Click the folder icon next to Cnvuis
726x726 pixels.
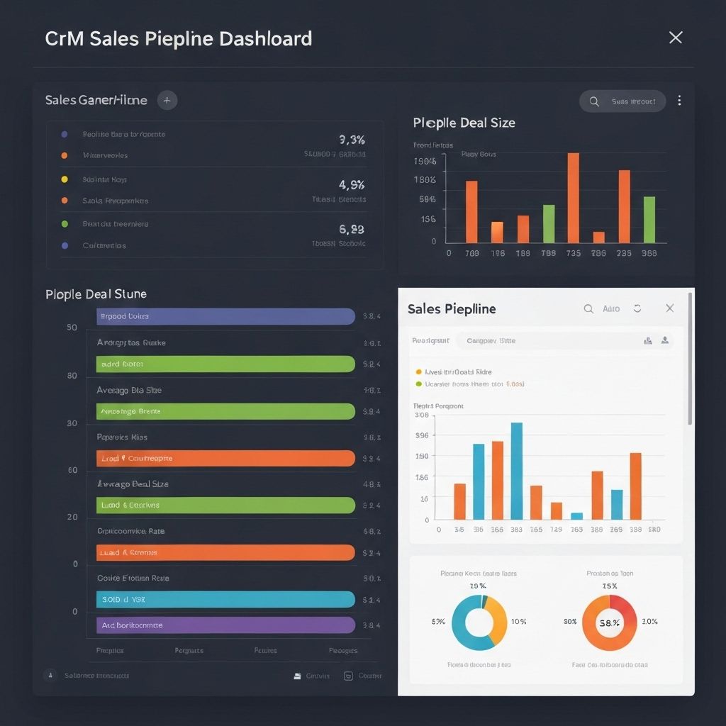[x=297, y=676]
